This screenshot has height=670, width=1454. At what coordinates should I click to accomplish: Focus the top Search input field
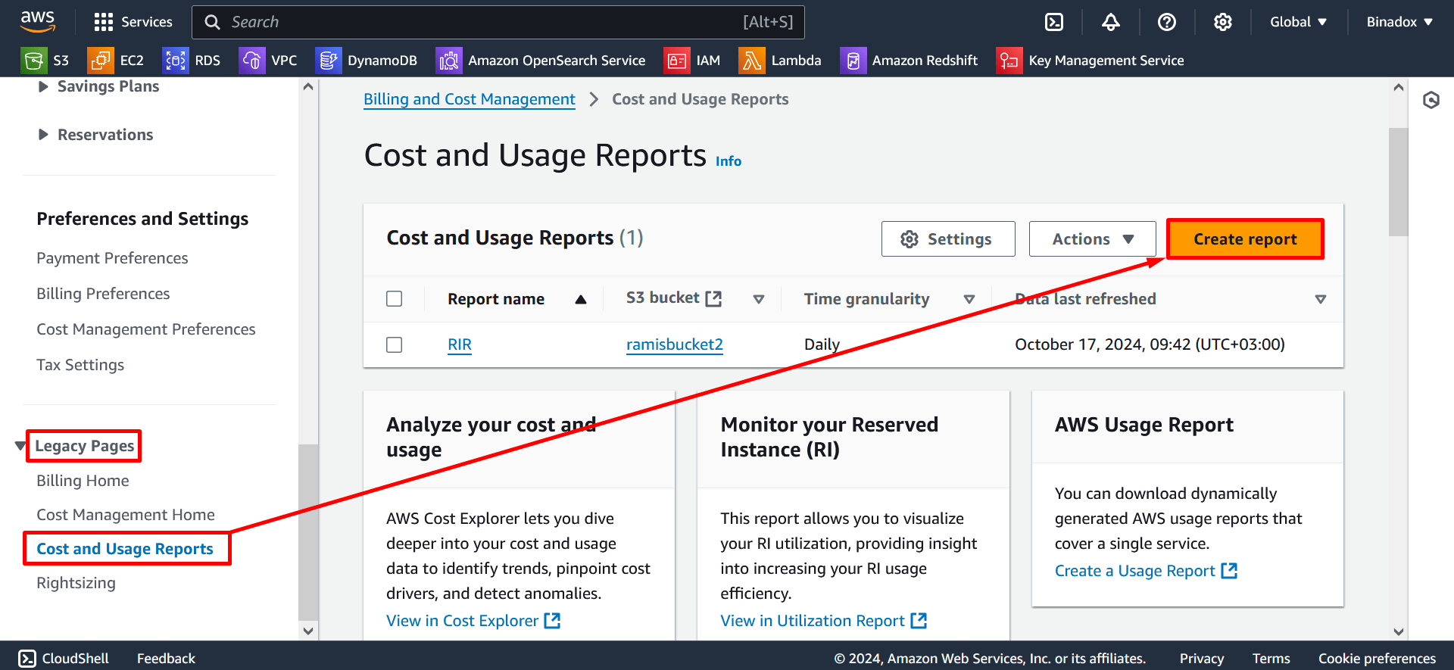coord(498,22)
